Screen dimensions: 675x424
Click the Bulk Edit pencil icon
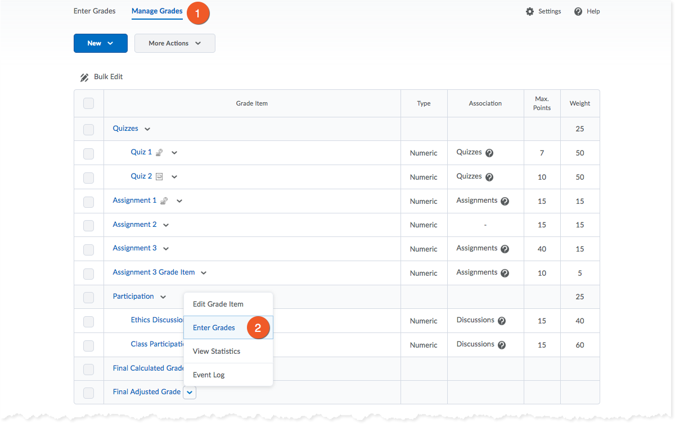[x=84, y=77]
